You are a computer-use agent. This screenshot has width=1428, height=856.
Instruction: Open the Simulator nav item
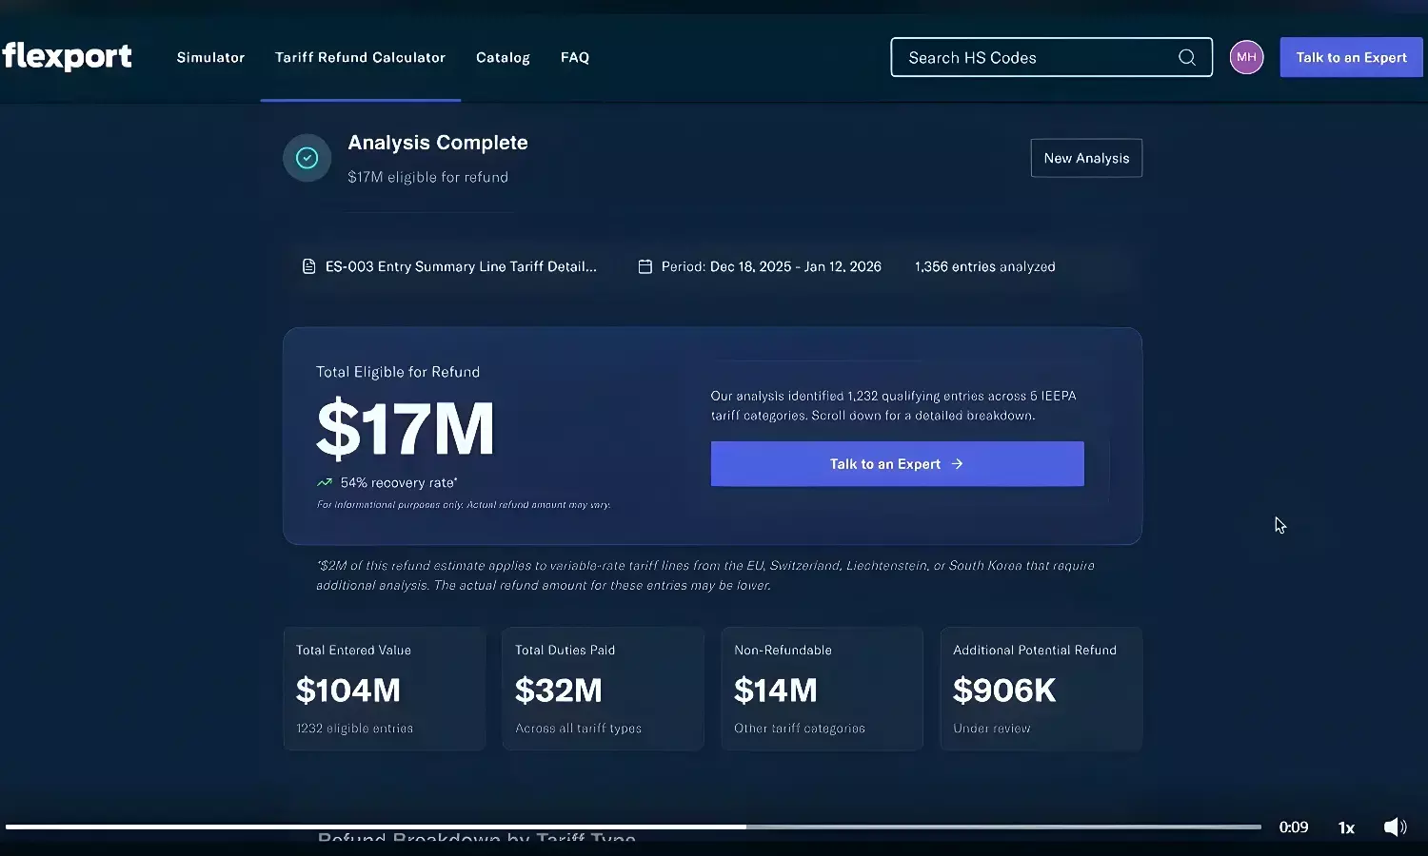[x=210, y=58]
